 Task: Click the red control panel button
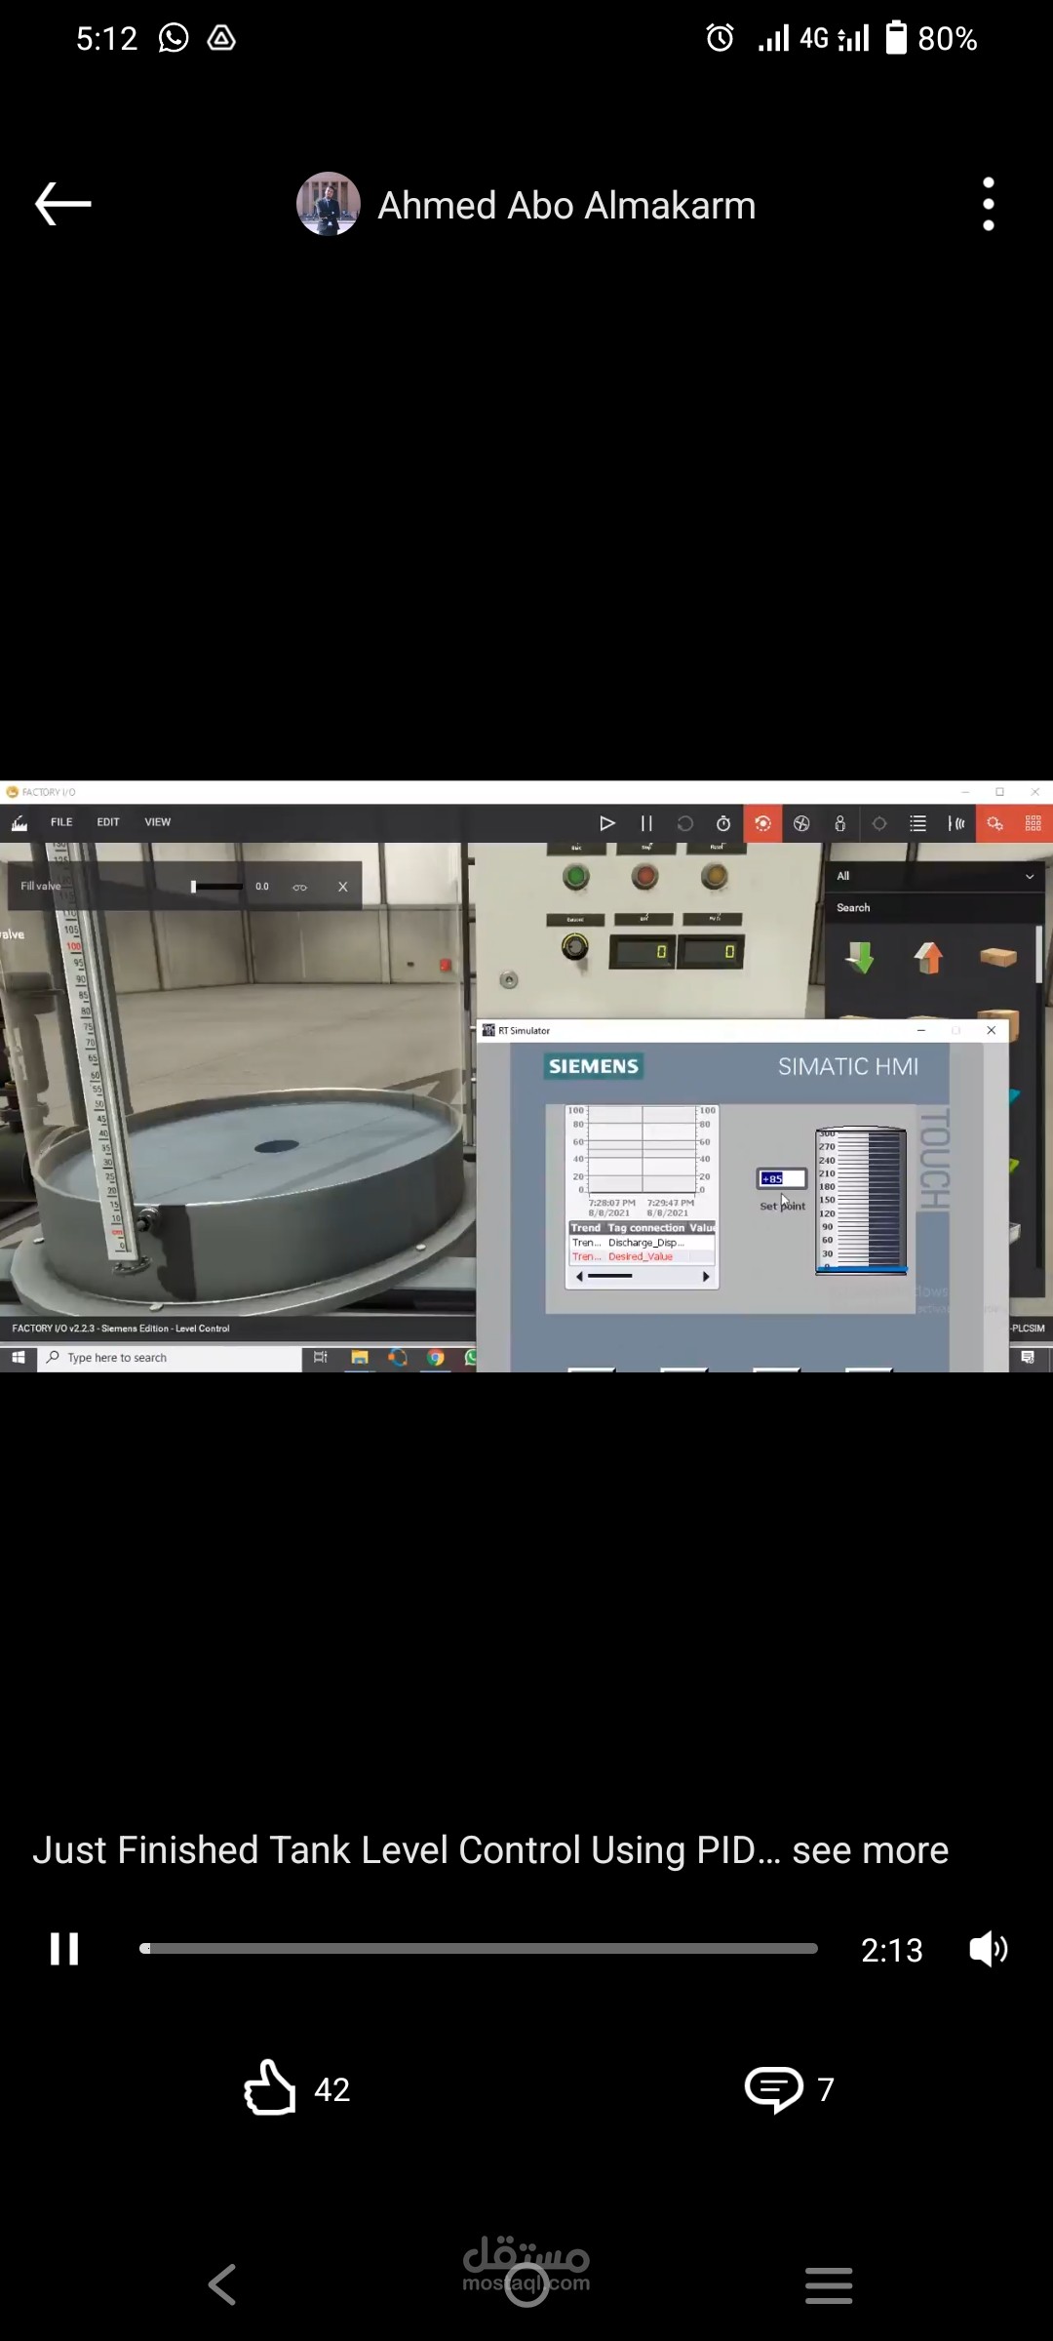point(644,876)
